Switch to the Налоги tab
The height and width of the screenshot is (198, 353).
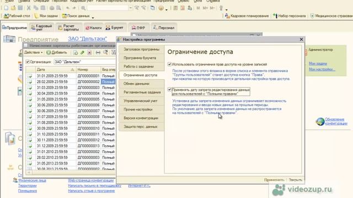tap(93, 28)
